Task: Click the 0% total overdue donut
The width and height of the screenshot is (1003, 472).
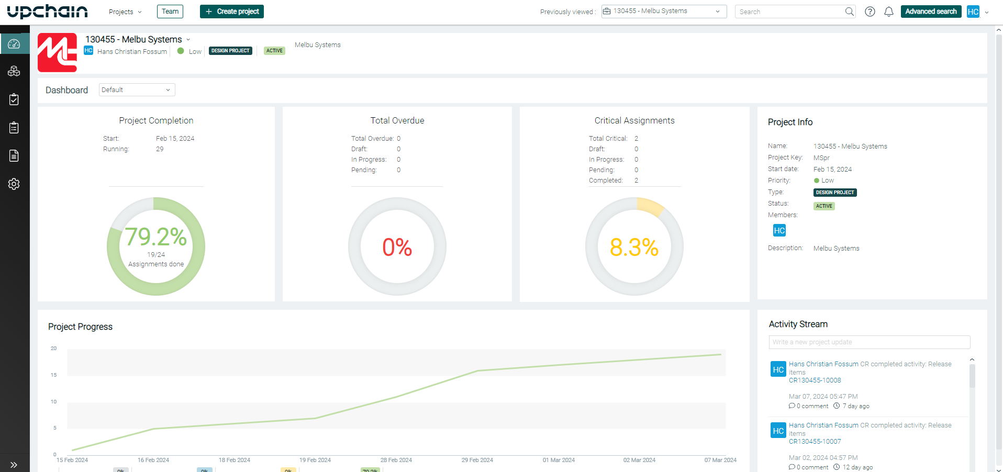Action: coord(397,246)
